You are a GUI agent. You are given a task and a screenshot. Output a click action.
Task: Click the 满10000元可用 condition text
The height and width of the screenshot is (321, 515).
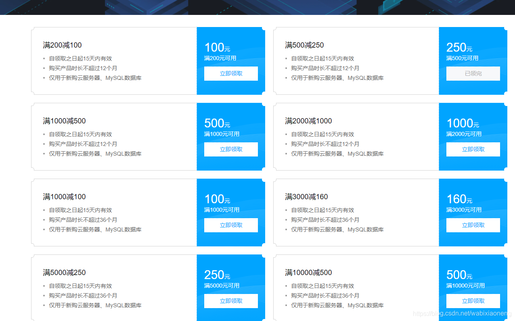466,286
